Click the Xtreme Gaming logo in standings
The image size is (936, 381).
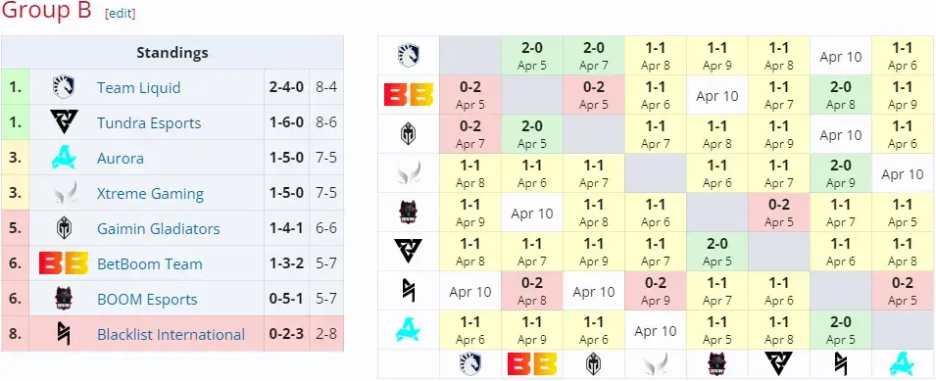point(64,193)
